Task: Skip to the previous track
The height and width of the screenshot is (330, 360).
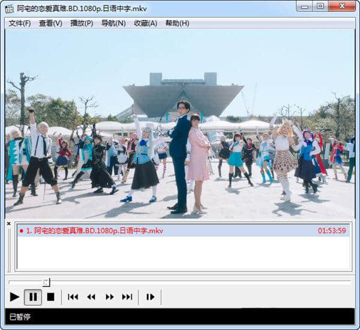Action: pos(73,296)
